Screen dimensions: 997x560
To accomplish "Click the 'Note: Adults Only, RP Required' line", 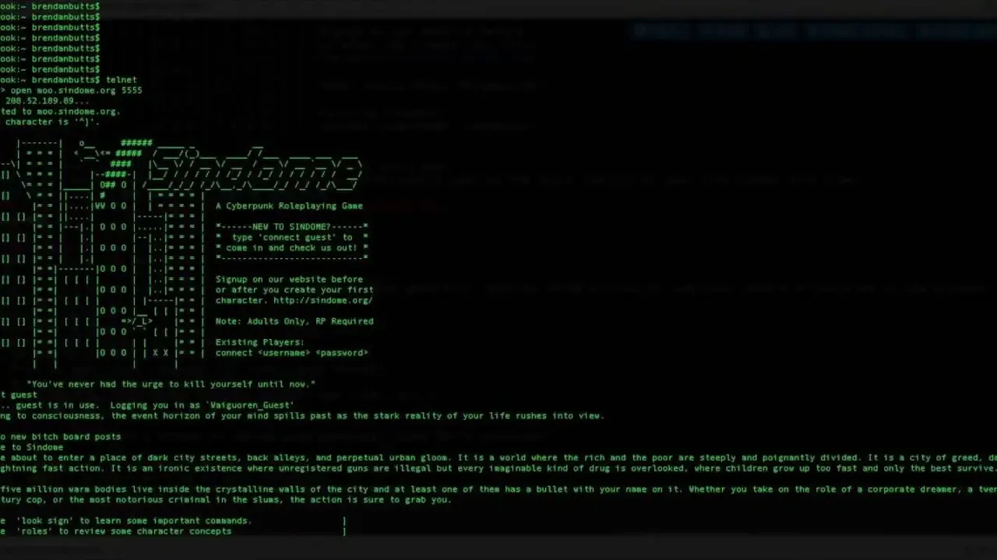I will pos(294,321).
